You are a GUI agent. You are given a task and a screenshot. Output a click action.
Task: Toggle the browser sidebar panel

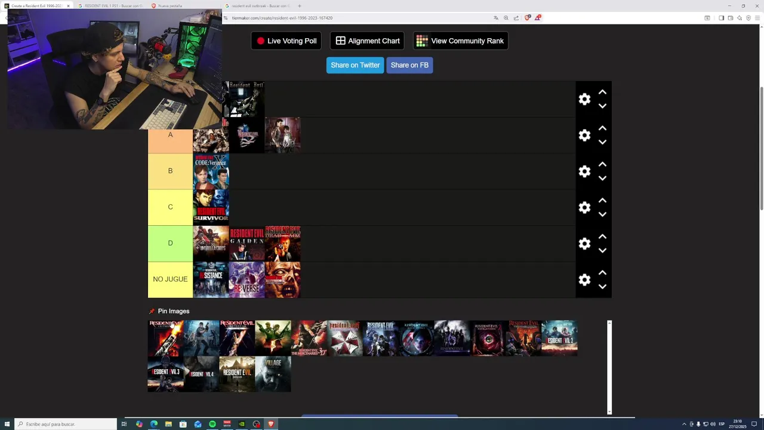click(x=721, y=18)
